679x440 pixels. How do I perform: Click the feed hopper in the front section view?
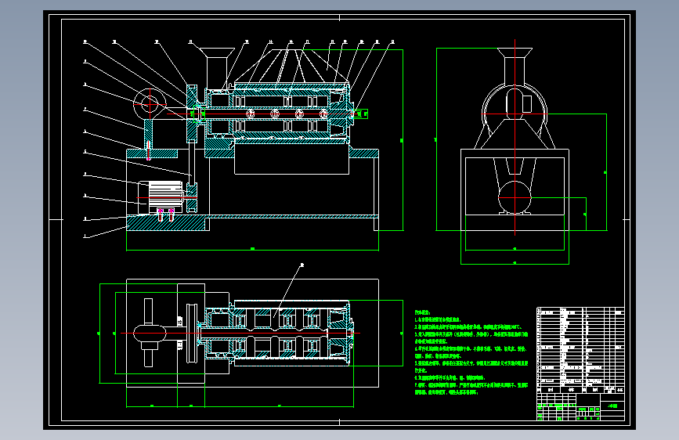pyautogui.click(x=216, y=68)
